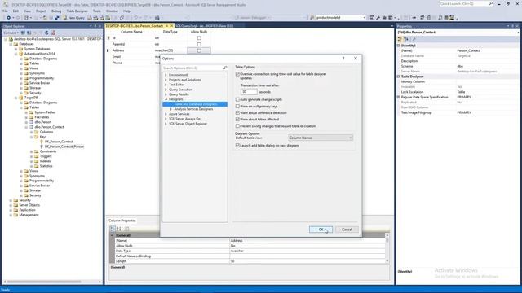Open the Connect dropdown in Object Explorer
Screen dimensions: 522x293
(11, 33)
